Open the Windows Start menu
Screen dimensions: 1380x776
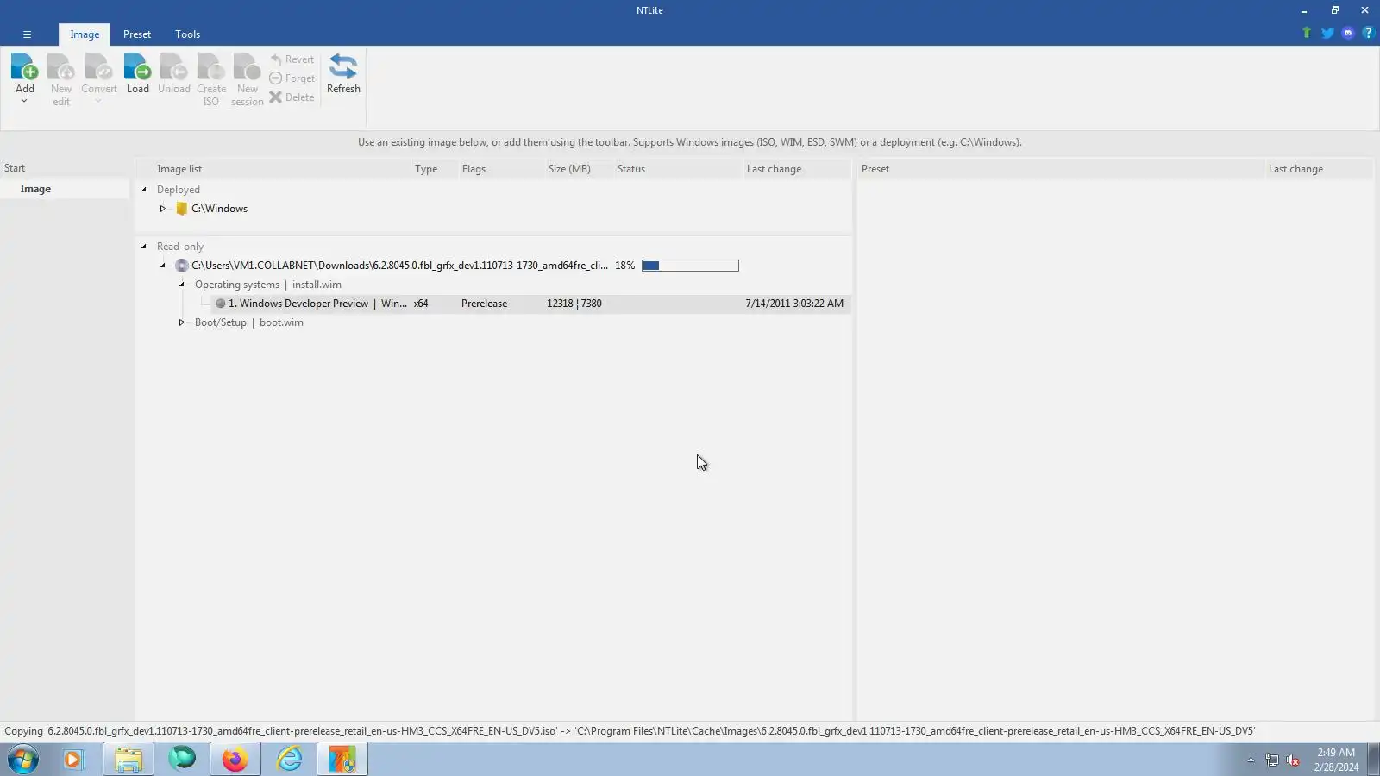(x=23, y=760)
